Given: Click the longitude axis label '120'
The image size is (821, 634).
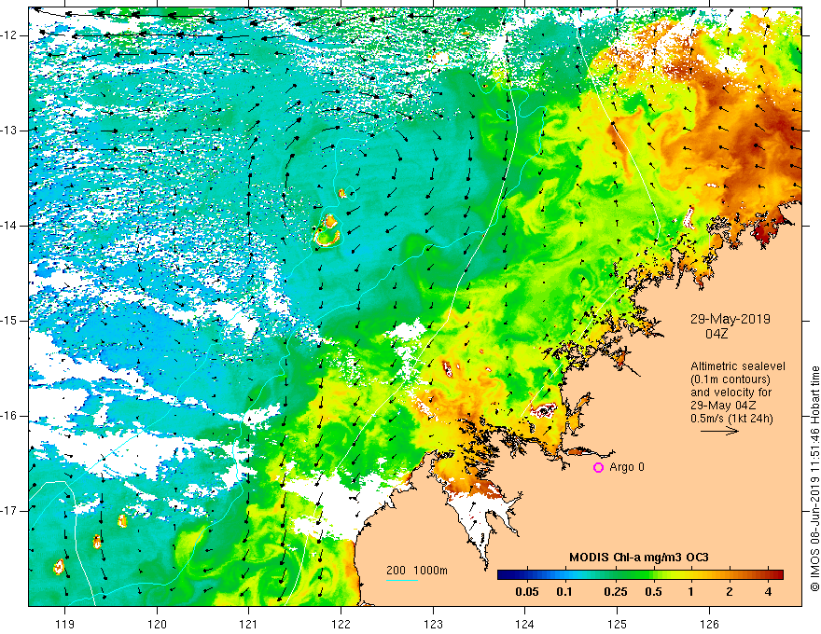Looking at the screenshot, I should tap(157, 624).
